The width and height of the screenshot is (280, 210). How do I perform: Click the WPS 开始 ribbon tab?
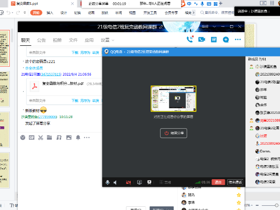(x=36, y=13)
